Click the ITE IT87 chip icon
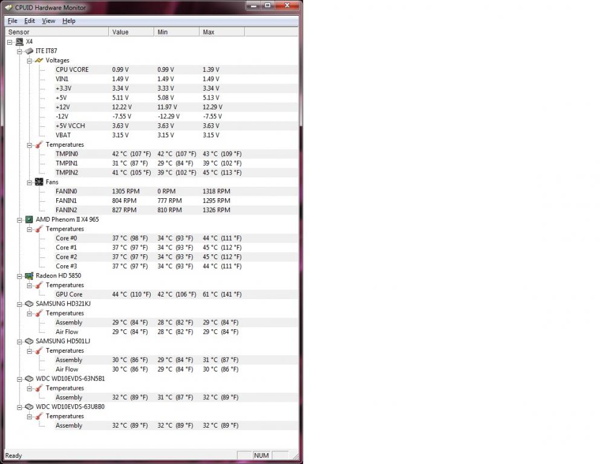Viewport: 600px width, 464px height. click(29, 51)
